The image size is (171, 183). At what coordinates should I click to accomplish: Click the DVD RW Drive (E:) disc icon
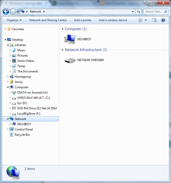14,108
